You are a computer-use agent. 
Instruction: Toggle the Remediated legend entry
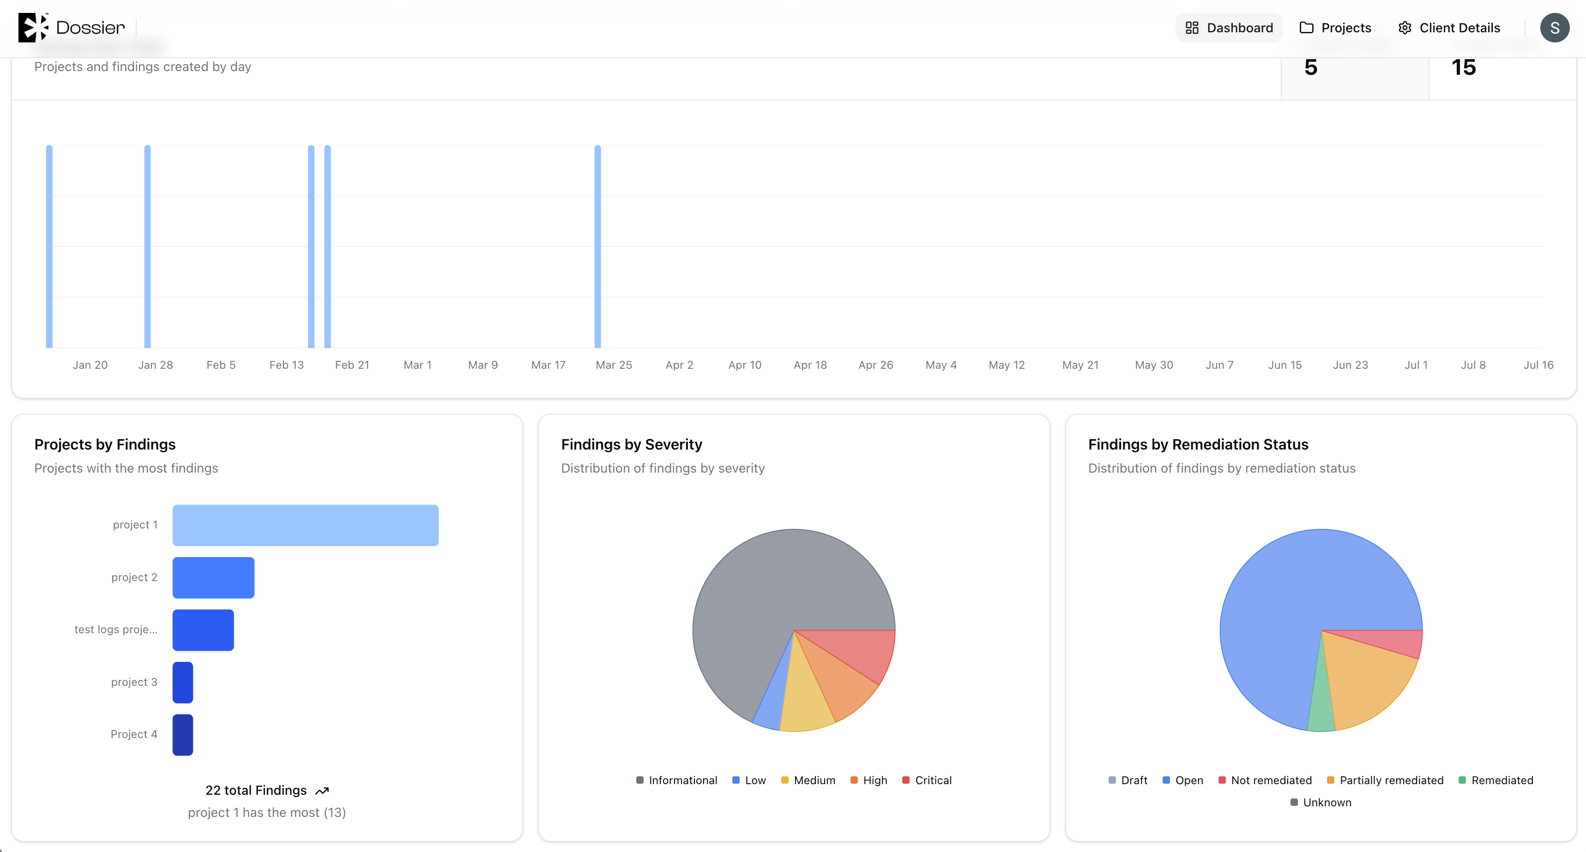point(1496,780)
